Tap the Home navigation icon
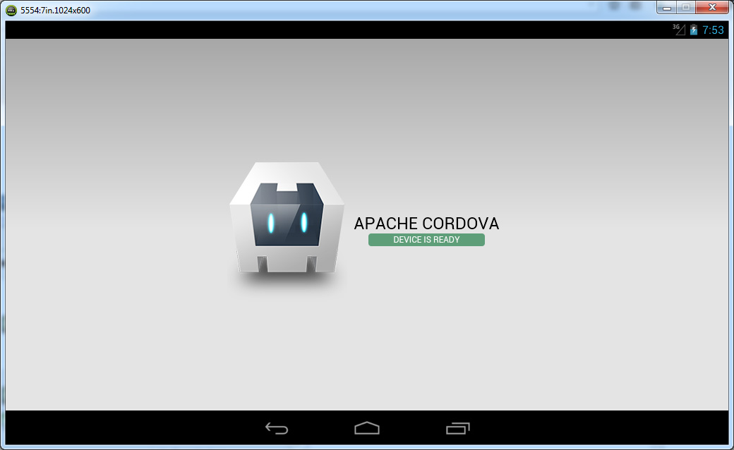The image size is (734, 450). pyautogui.click(x=367, y=427)
